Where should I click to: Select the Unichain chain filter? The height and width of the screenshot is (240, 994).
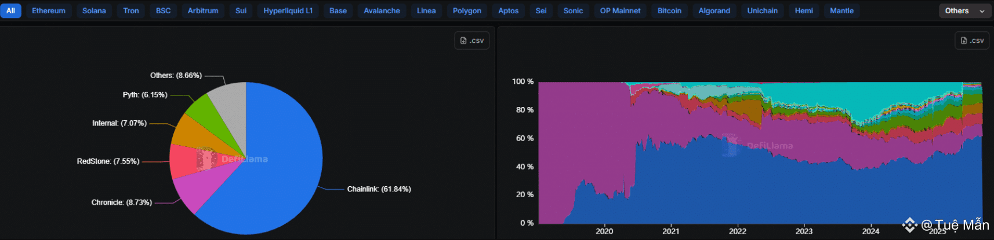[763, 11]
